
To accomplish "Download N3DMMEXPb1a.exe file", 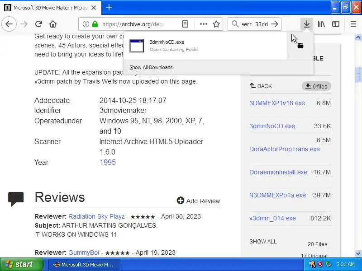I will 277,195.
